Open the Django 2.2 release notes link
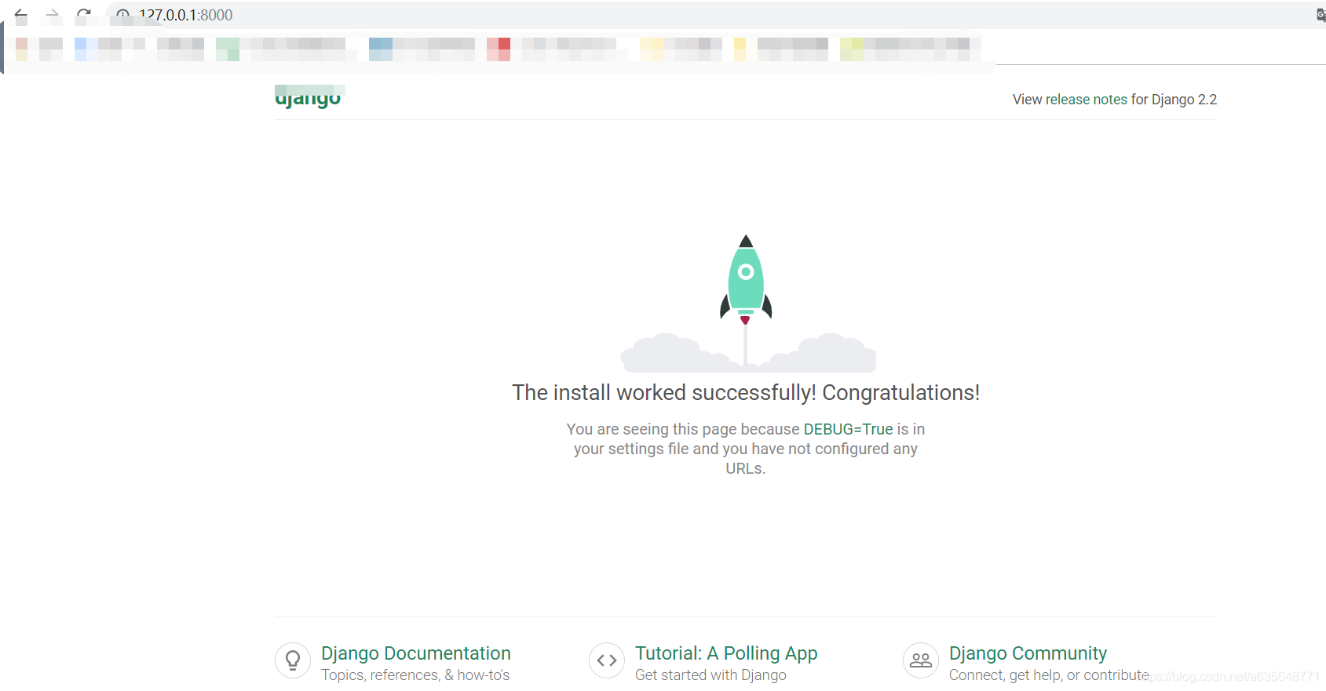This screenshot has height=691, width=1326. [1087, 100]
